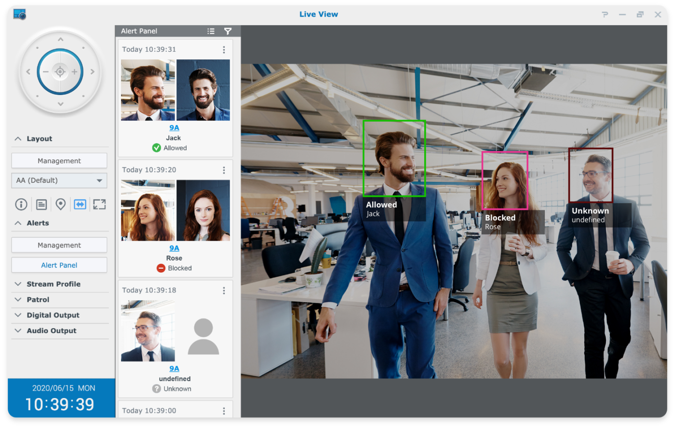Open the Alert Panel filter icon
Screen dimensions: 675x428
pyautogui.click(x=228, y=31)
